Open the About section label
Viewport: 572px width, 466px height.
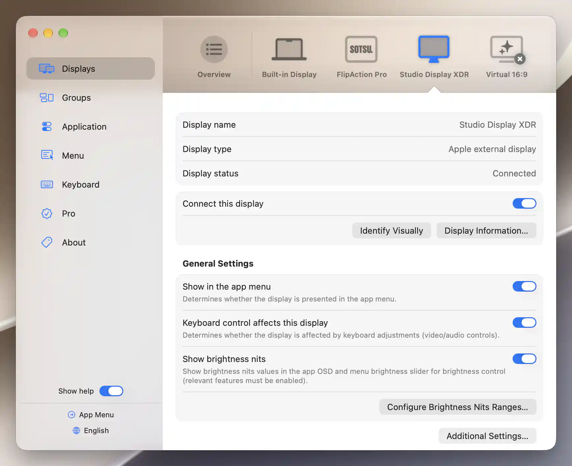tap(74, 243)
